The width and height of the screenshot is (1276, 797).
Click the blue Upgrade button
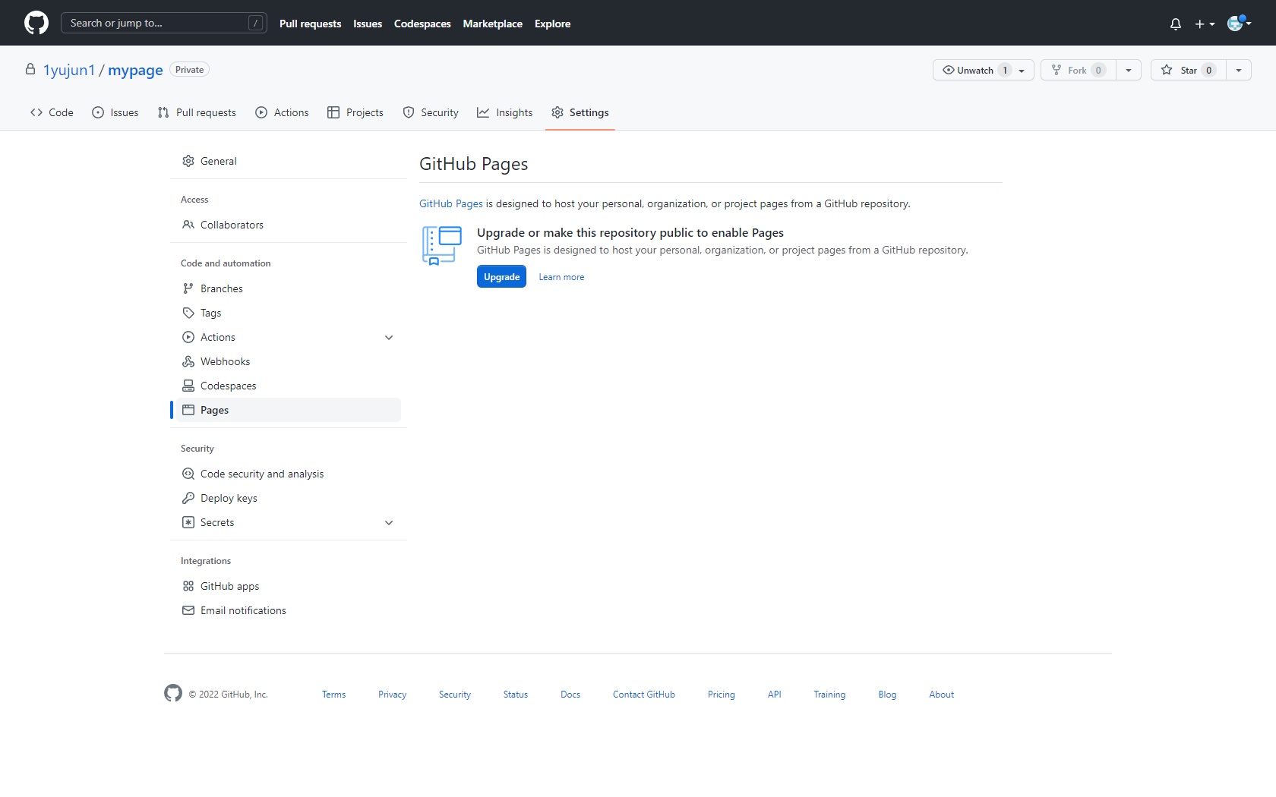[501, 277]
